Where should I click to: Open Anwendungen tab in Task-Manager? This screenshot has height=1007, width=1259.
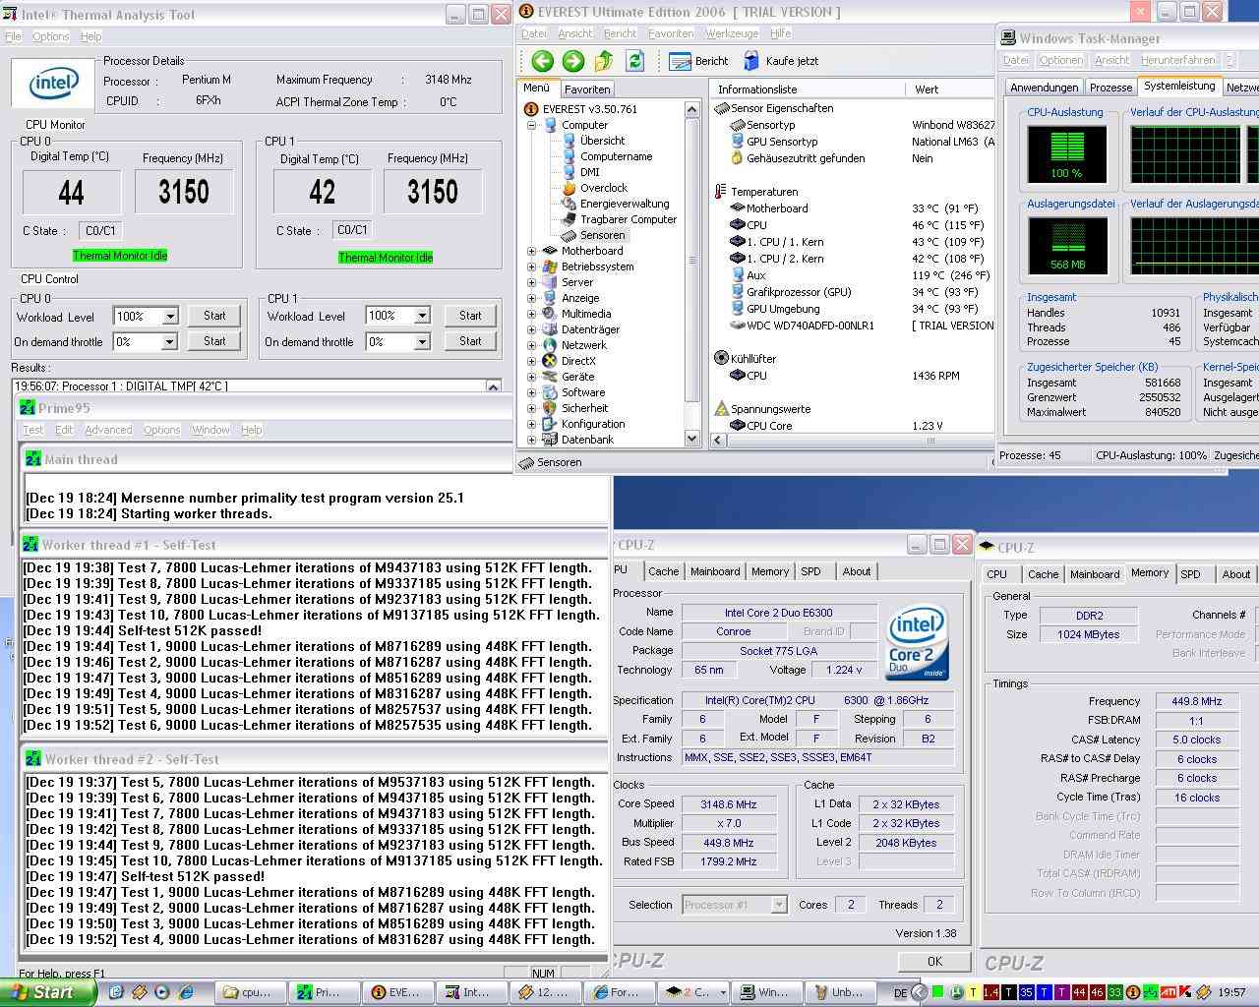tap(1044, 88)
